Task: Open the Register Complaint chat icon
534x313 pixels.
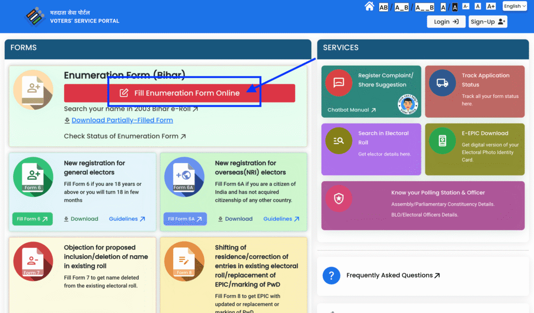Action: 338,83
